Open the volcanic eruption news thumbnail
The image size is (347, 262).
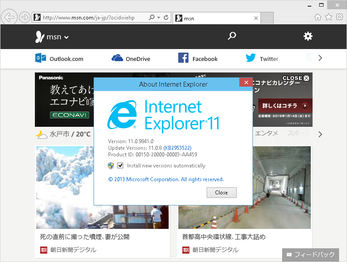tap(102, 187)
